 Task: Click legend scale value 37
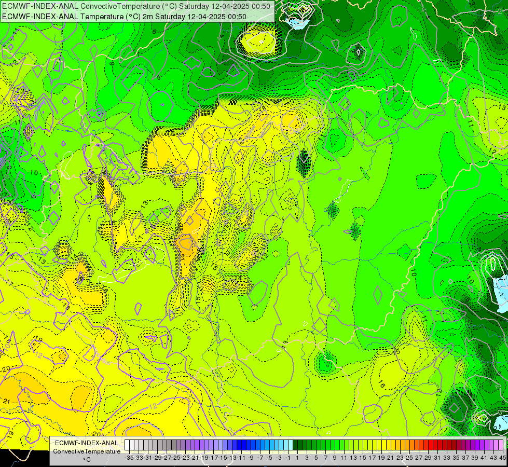[465, 458]
